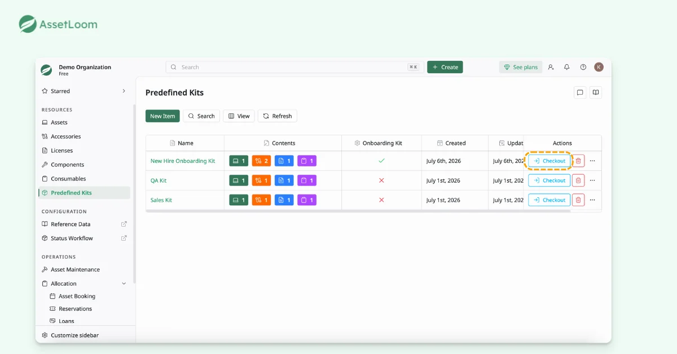Click blue license badge in New Hire Onboarding Kit
This screenshot has width=677, height=354.
tap(284, 161)
